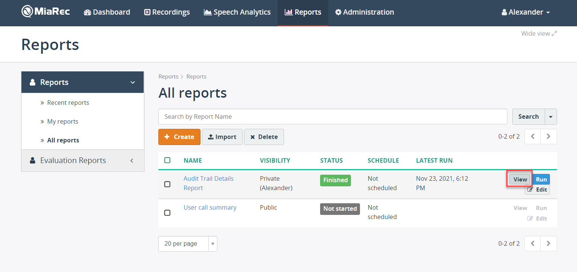The image size is (577, 272).
Task: Click the bottom previous page arrow
Action: click(533, 243)
